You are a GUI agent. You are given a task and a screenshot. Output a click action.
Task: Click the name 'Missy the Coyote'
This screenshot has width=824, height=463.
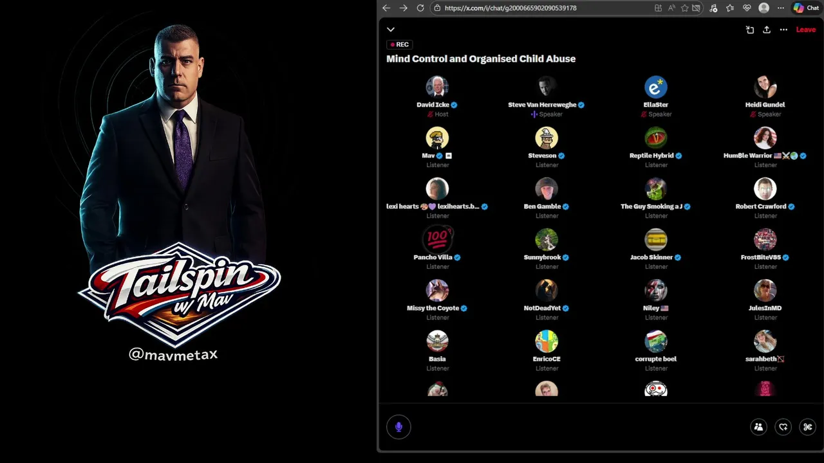(433, 308)
